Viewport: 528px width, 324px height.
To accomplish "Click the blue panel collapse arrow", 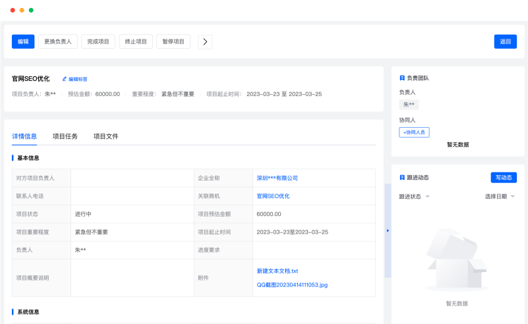I will pos(388,230).
